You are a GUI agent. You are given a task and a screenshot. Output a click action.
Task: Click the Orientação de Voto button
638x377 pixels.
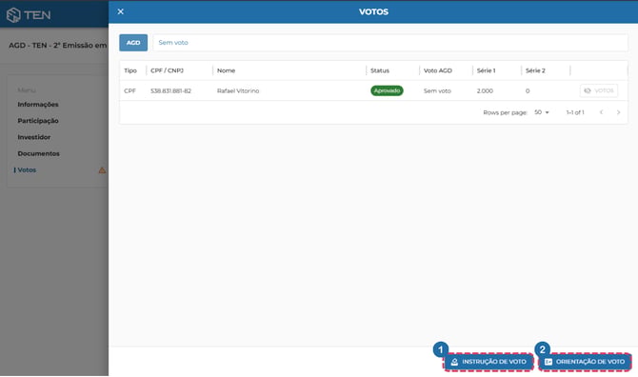click(585, 362)
